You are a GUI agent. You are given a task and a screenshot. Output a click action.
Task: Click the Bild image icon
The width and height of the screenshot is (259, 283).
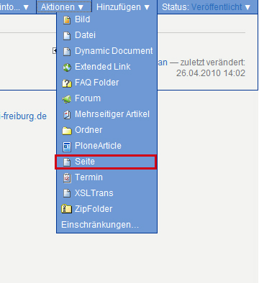coord(67,20)
